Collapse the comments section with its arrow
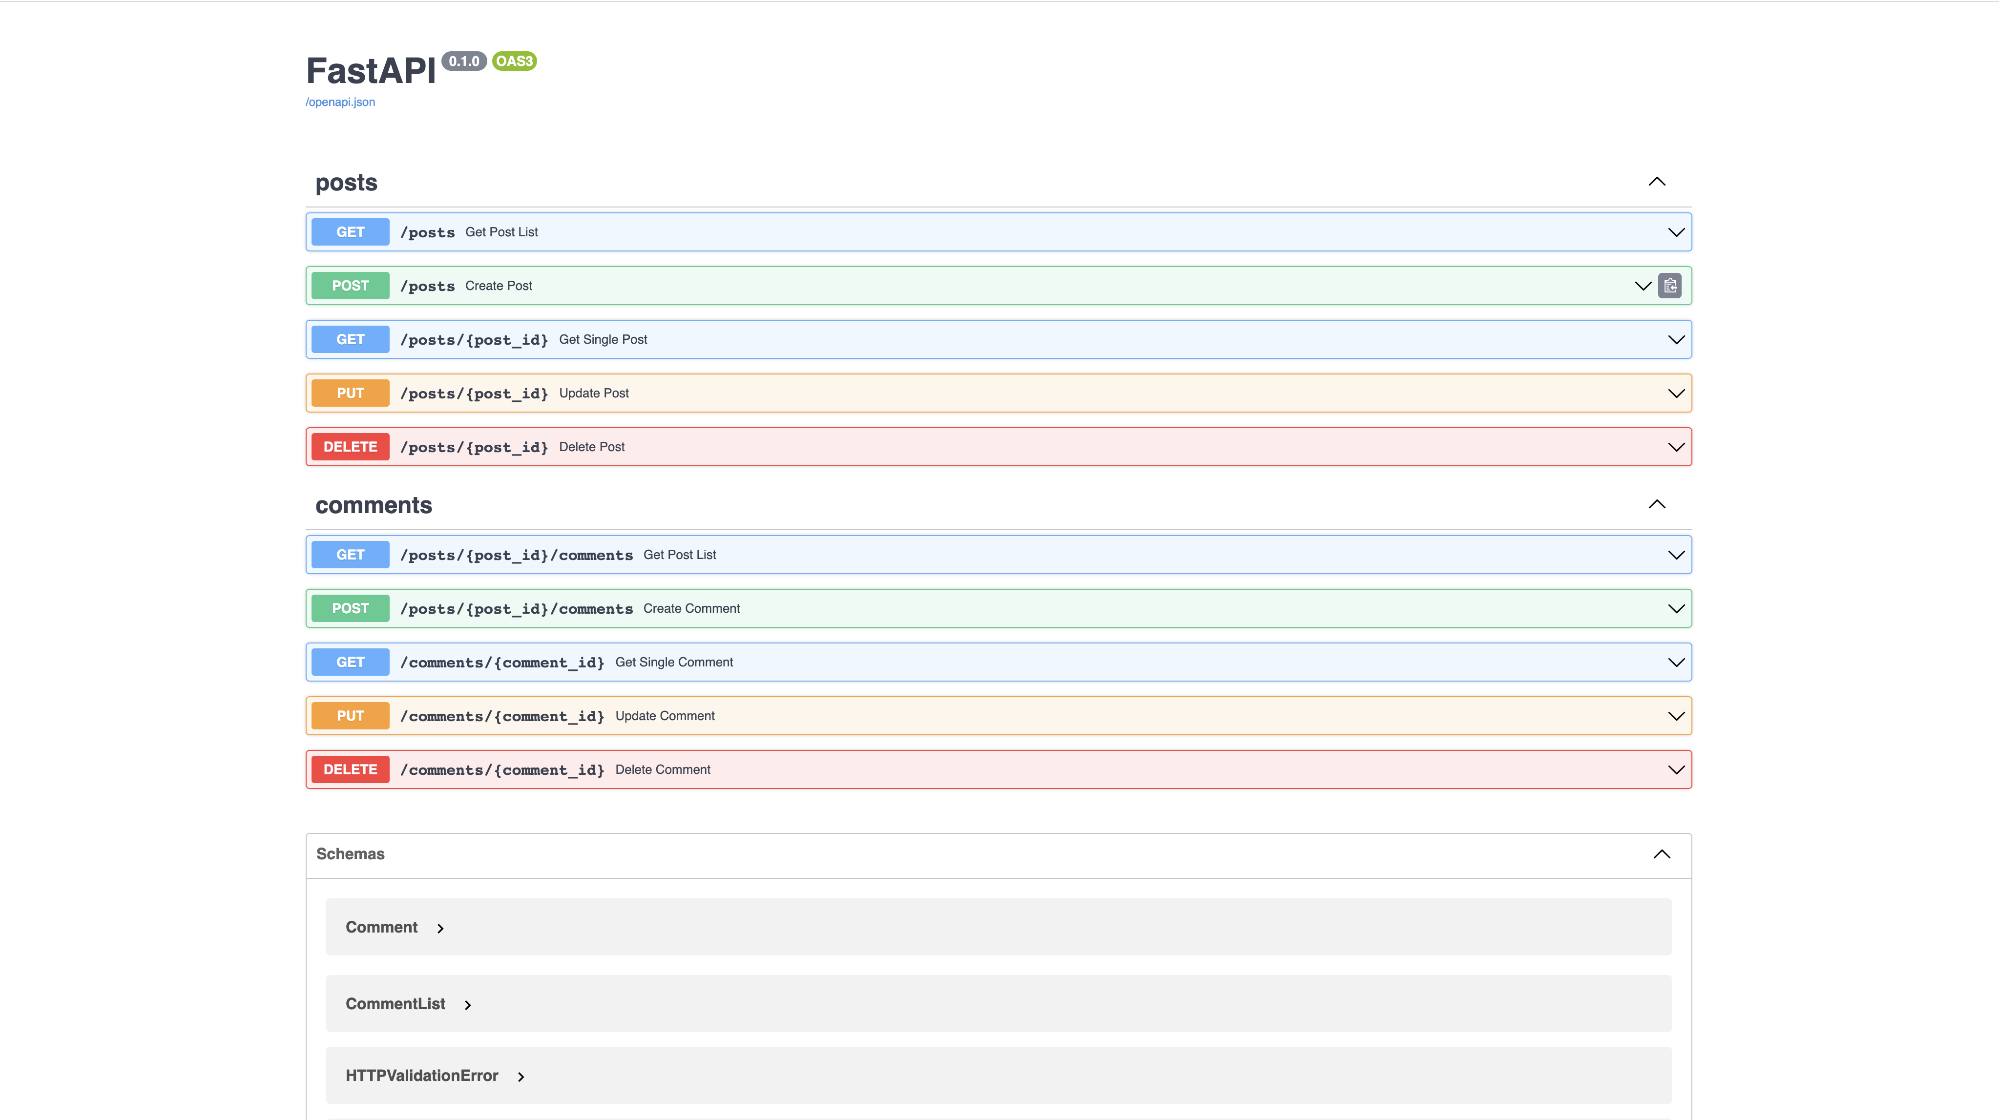 [1657, 504]
